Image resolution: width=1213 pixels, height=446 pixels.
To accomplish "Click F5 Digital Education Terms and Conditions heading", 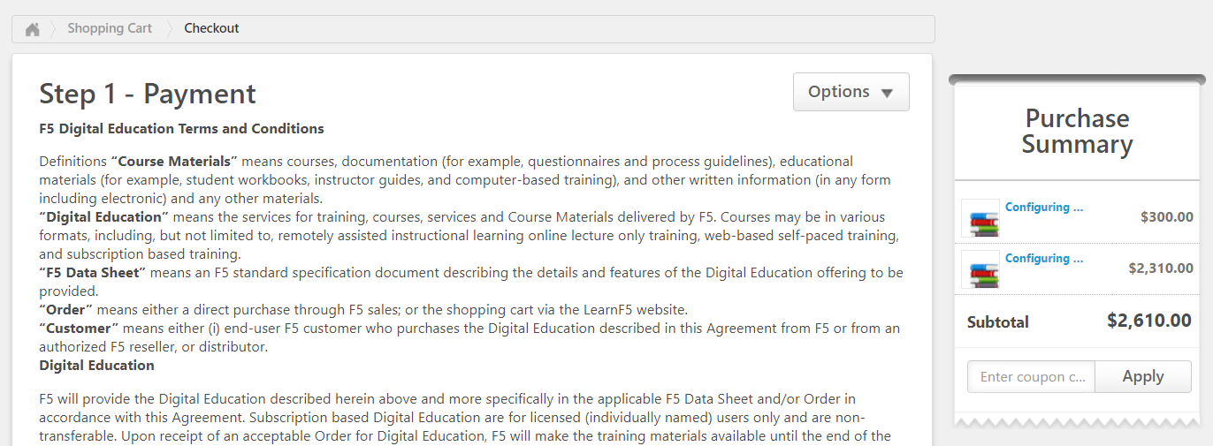I will (x=182, y=129).
